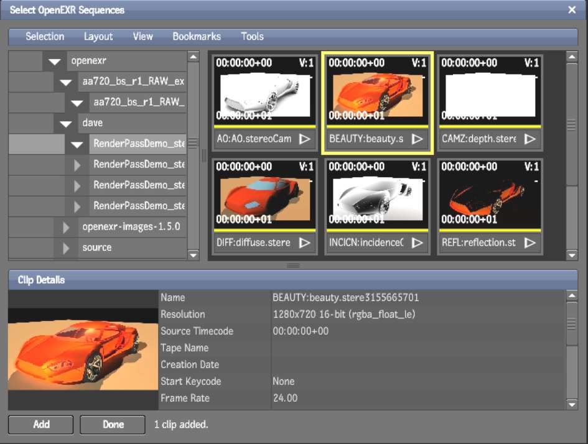Play preview of the REFL:reflection clip

[x=531, y=243]
